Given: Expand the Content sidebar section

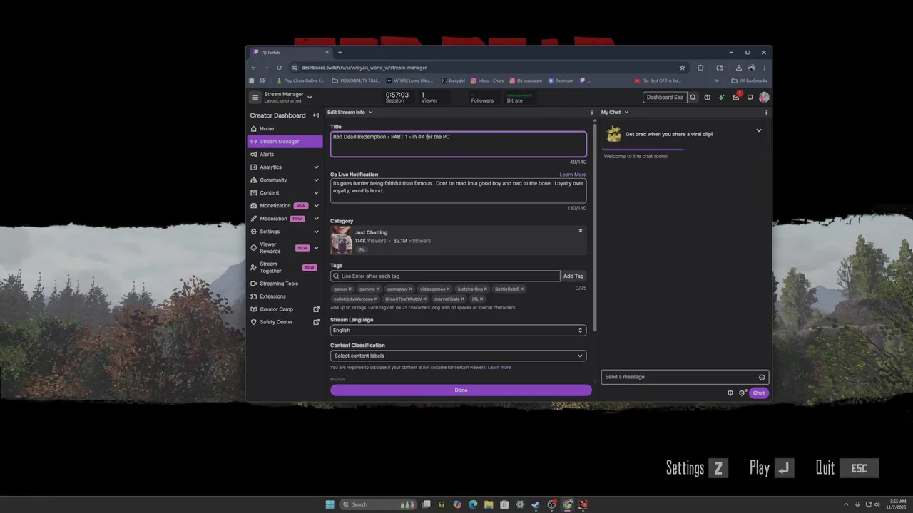Looking at the screenshot, I should (316, 193).
